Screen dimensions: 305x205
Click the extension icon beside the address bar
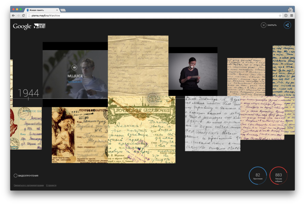pos(286,15)
